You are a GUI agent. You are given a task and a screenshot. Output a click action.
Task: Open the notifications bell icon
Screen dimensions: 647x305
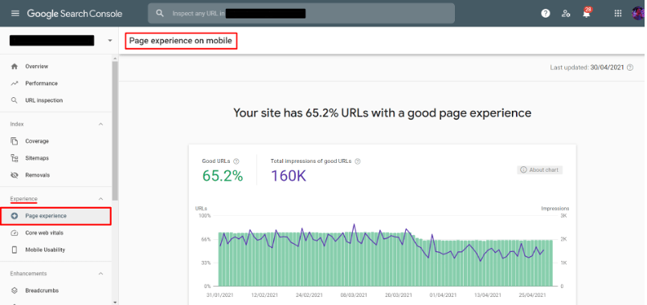[586, 13]
